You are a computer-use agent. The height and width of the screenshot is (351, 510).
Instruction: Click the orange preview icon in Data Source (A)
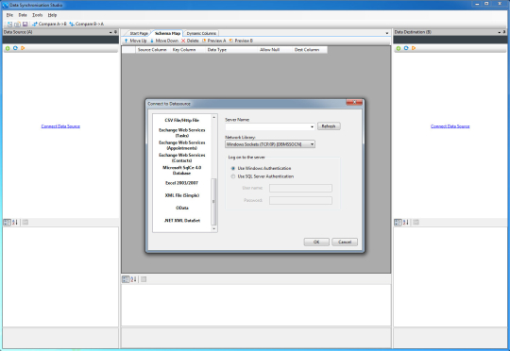click(x=23, y=48)
